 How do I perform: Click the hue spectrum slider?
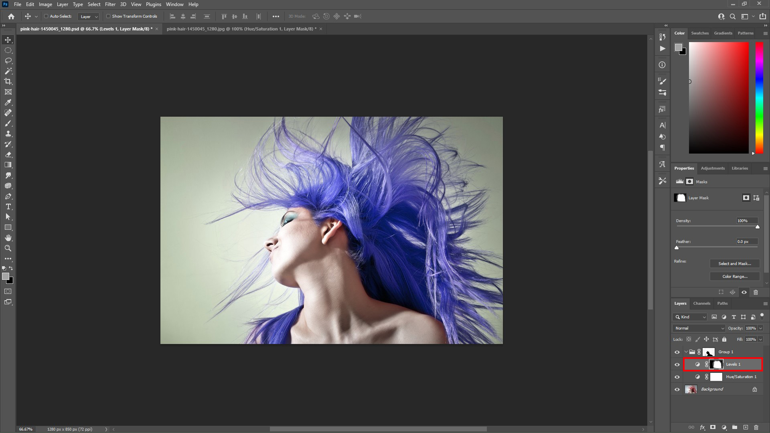(x=759, y=97)
